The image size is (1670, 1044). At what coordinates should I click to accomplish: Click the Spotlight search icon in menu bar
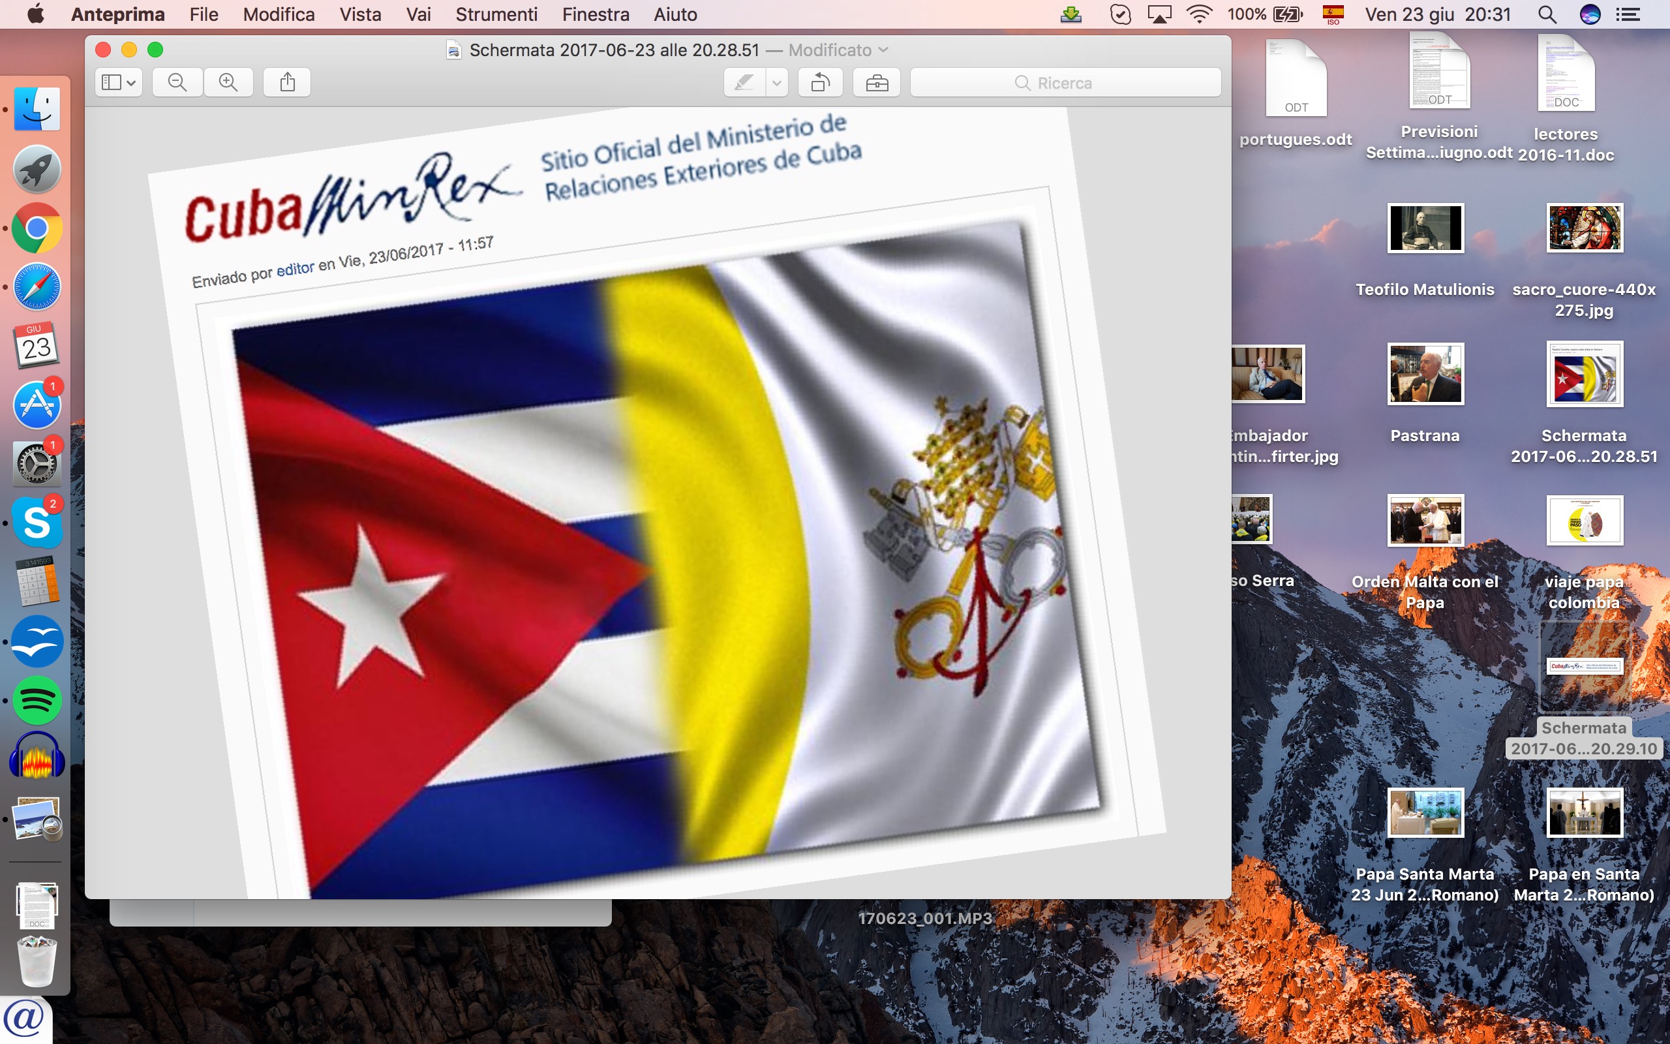click(1547, 14)
